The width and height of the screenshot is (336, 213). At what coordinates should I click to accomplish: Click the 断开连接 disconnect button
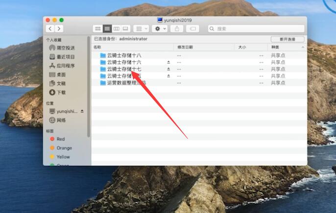tap(288, 39)
